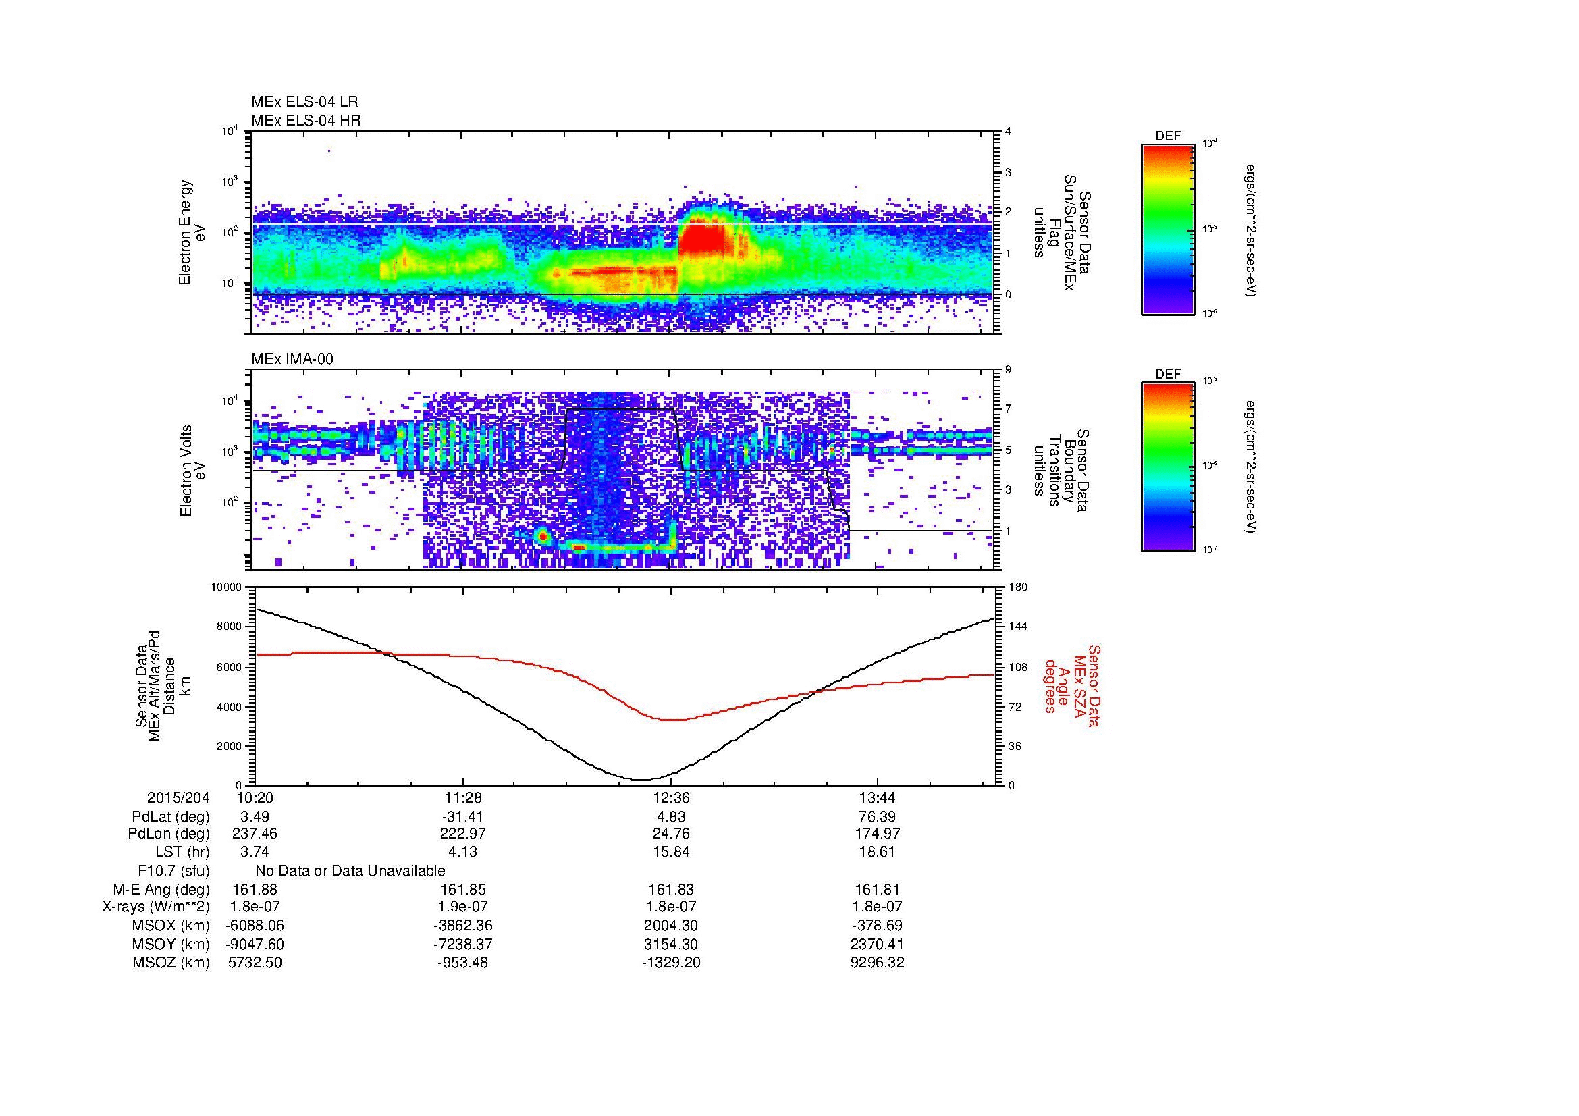Click the '180' SZA axis tick

[1019, 587]
